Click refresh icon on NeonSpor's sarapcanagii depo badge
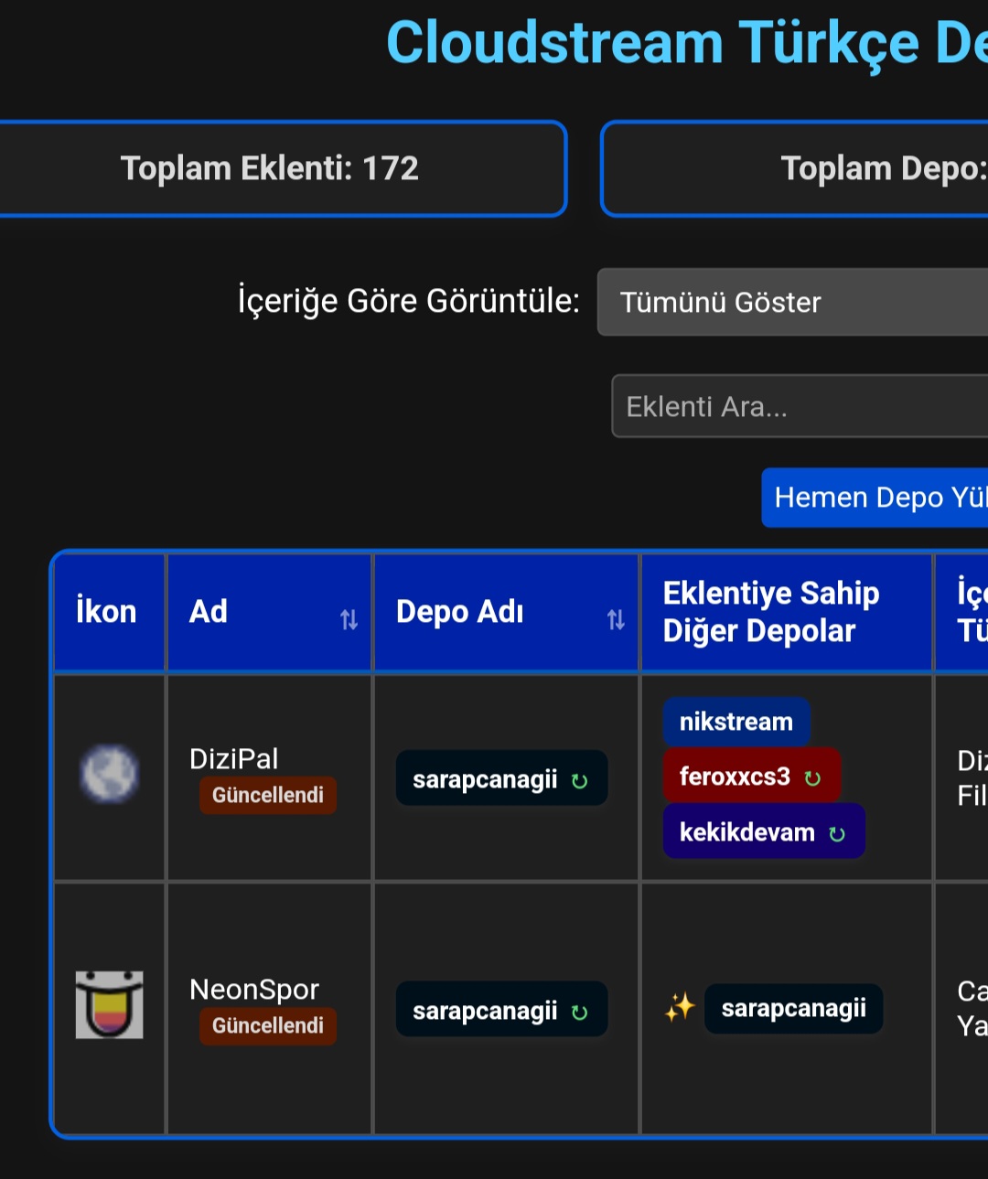 tap(579, 1013)
